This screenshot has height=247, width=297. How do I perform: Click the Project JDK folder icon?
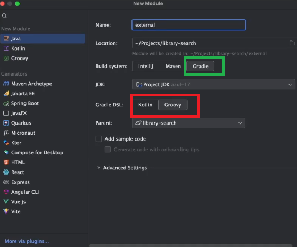pos(139,85)
